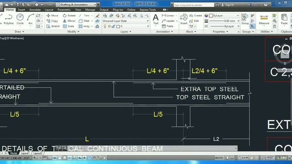Toggle the MODEL space button in status bar
Image resolution: width=292 pixels, height=164 pixels.
tap(219, 158)
